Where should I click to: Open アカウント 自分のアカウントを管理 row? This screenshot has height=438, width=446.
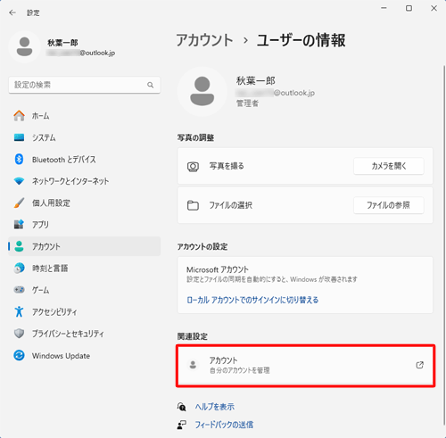[x=305, y=365]
